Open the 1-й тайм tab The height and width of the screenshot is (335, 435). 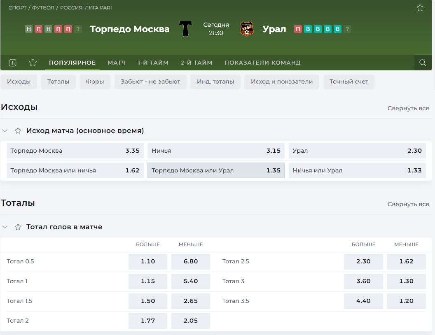click(x=153, y=63)
